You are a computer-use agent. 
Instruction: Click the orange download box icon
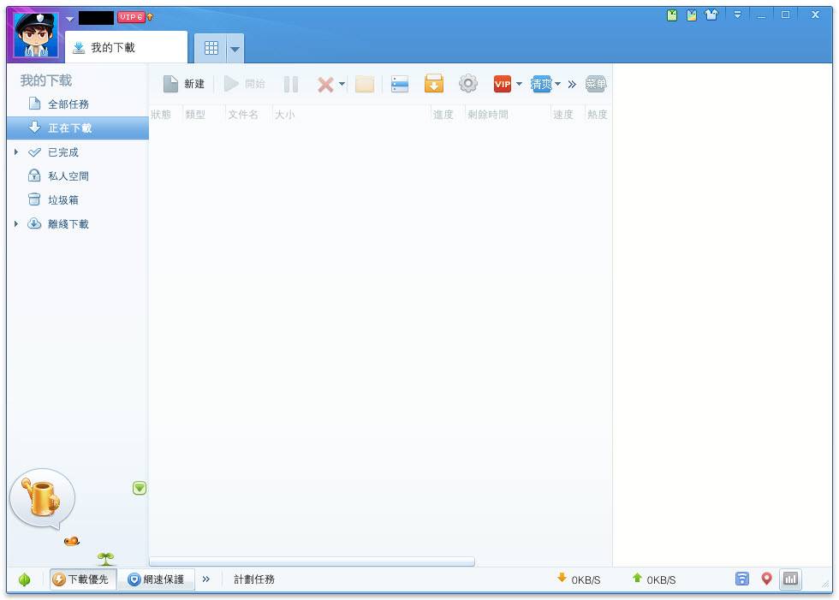[x=434, y=84]
